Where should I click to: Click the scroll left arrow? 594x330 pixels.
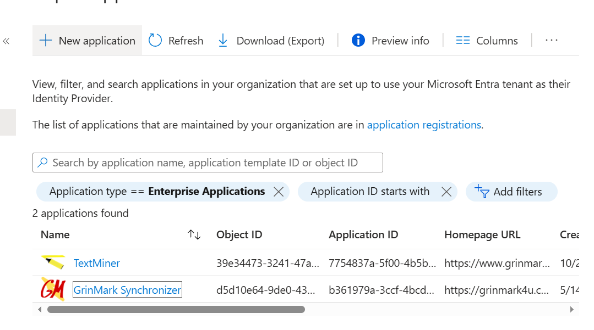point(40,310)
